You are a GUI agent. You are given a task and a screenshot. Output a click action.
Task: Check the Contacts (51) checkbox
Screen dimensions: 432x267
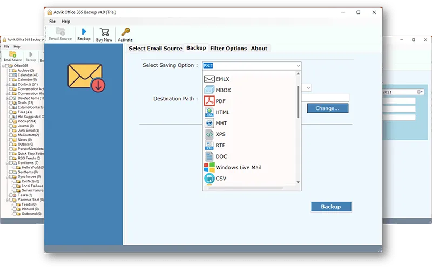(x=11, y=84)
